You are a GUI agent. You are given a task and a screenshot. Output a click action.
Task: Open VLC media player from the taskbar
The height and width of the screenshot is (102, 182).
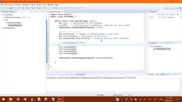32,99
